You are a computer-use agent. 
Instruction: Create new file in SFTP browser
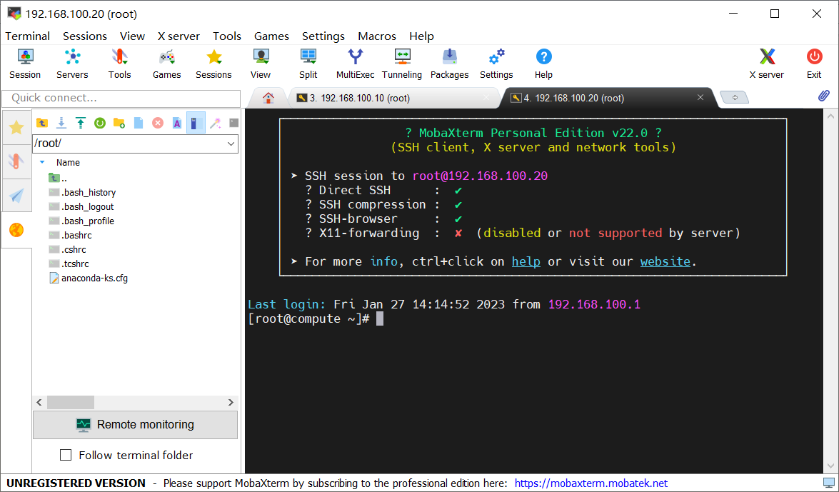tap(139, 123)
